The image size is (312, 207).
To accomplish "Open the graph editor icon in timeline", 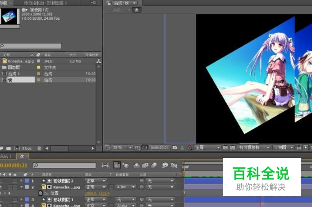I will pyautogui.click(x=174, y=165).
